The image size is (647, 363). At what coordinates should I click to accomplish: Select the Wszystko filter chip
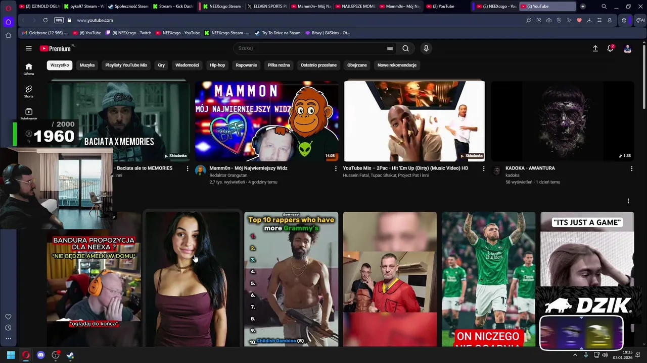click(x=60, y=65)
